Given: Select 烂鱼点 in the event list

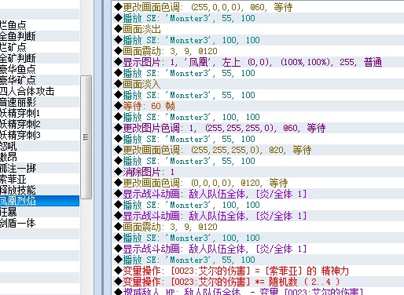Looking at the screenshot, I should pyautogui.click(x=39, y=25).
